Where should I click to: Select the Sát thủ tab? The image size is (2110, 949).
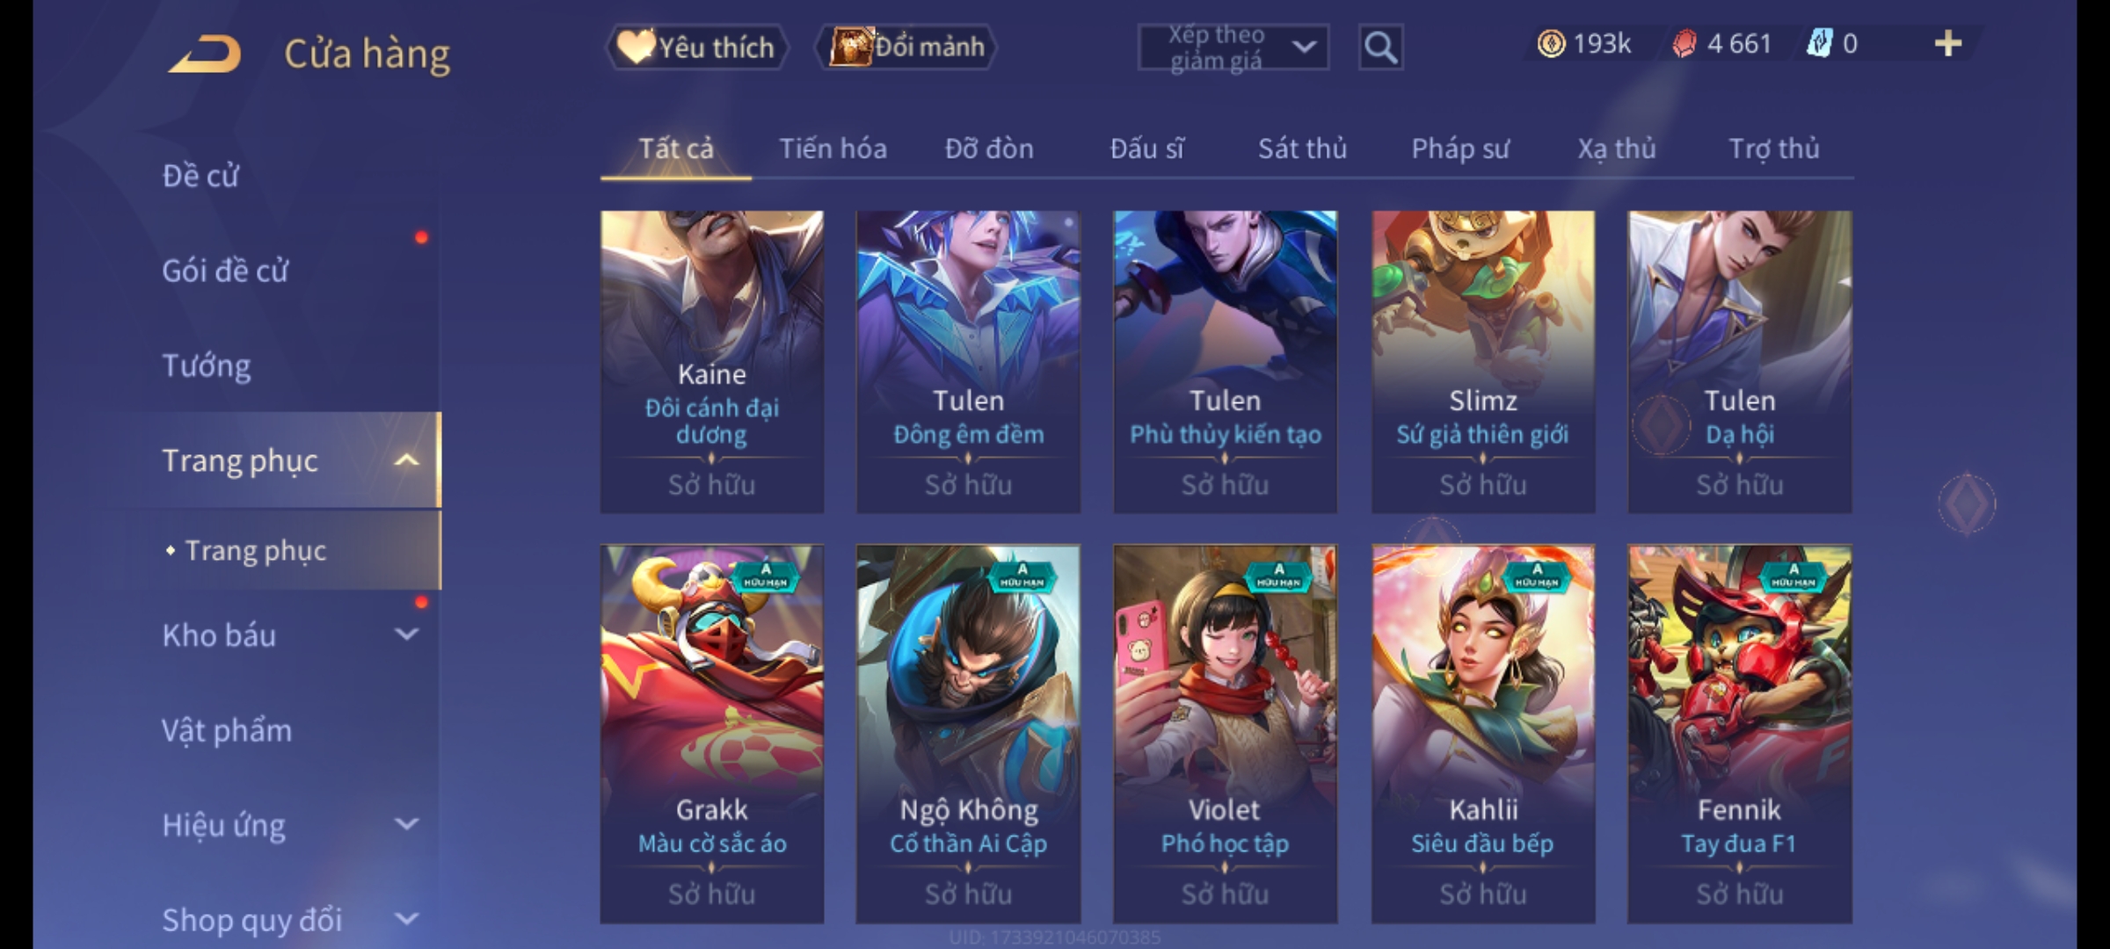[x=1302, y=149]
